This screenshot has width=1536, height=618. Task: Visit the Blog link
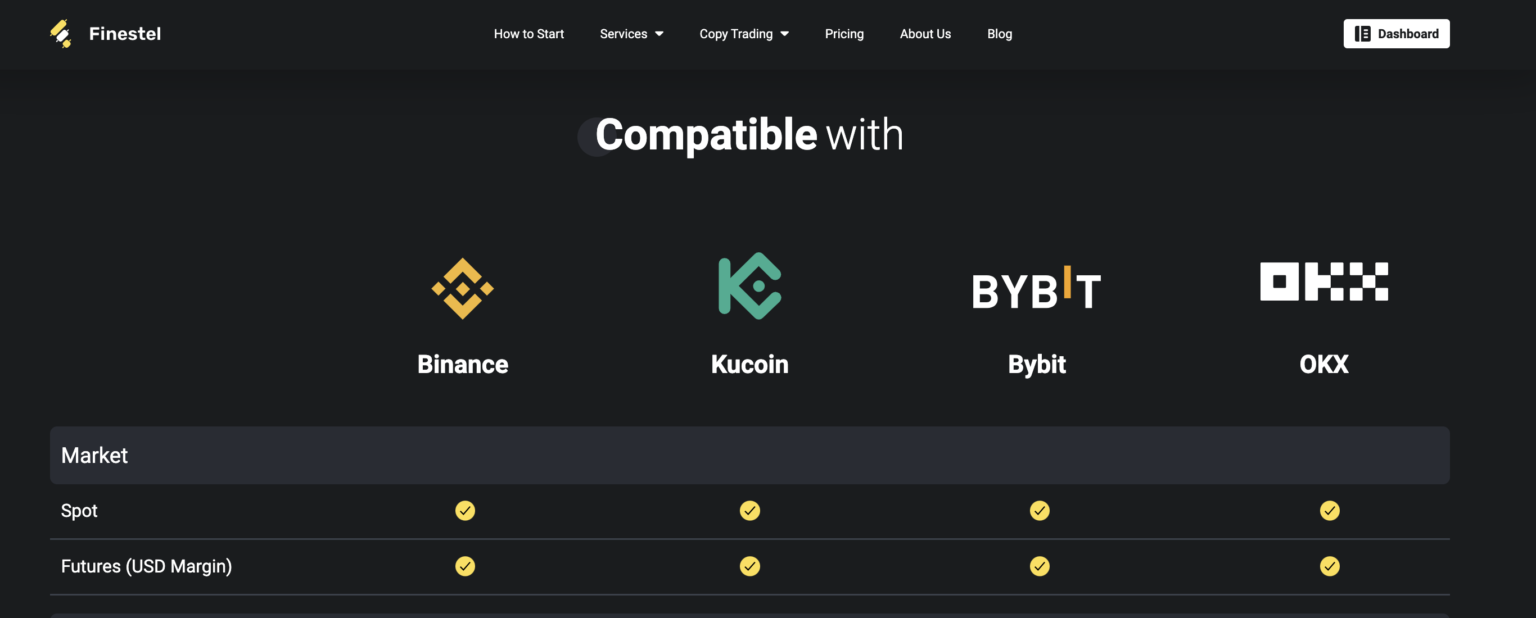point(999,34)
